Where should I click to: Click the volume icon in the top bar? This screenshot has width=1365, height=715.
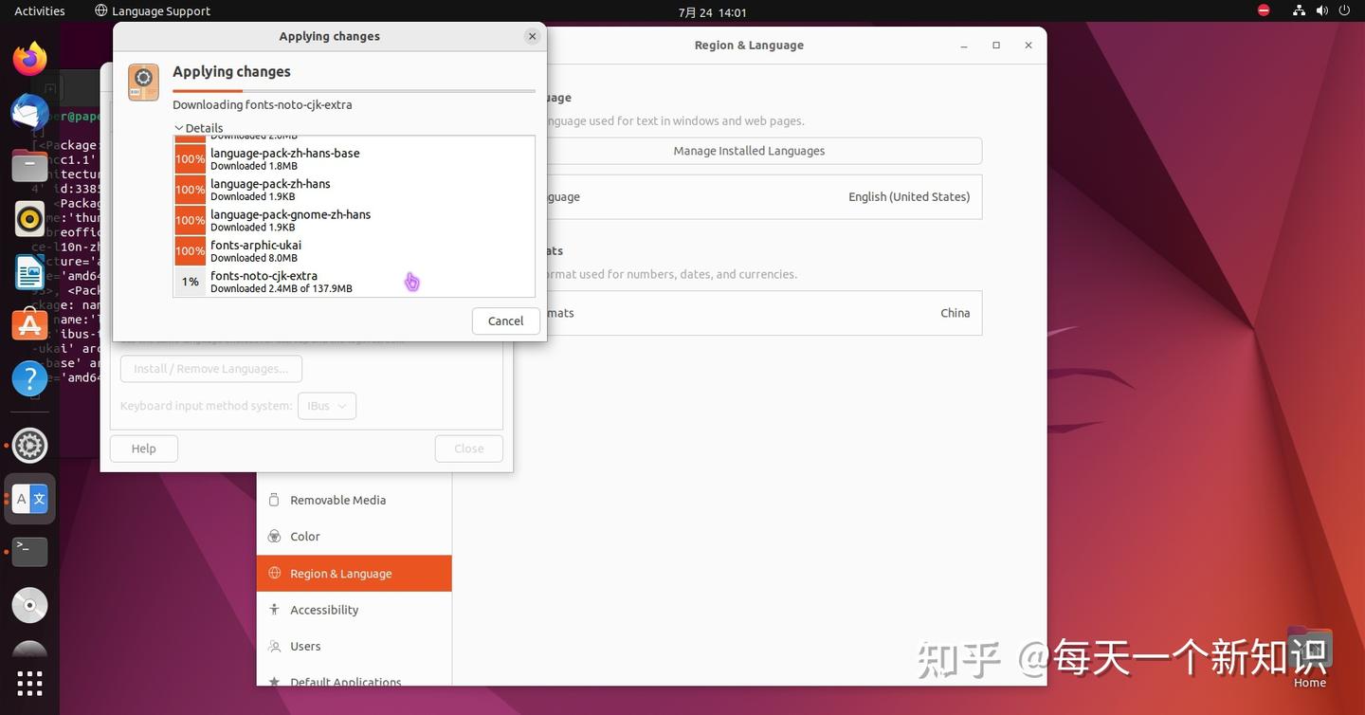(x=1322, y=10)
